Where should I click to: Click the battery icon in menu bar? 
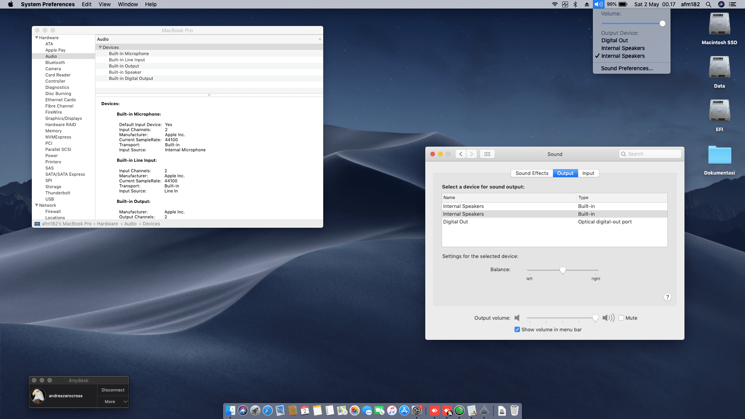[623, 4]
